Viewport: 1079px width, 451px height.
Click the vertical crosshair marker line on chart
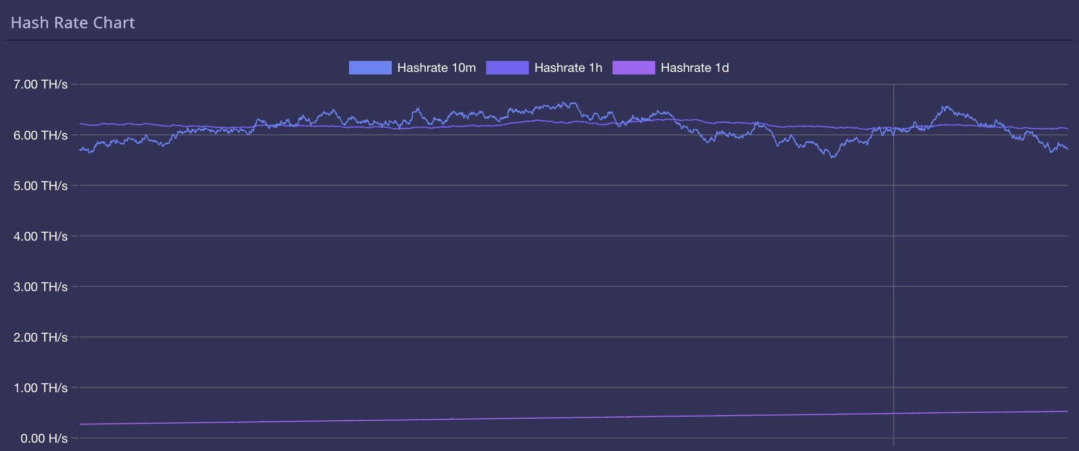click(894, 265)
